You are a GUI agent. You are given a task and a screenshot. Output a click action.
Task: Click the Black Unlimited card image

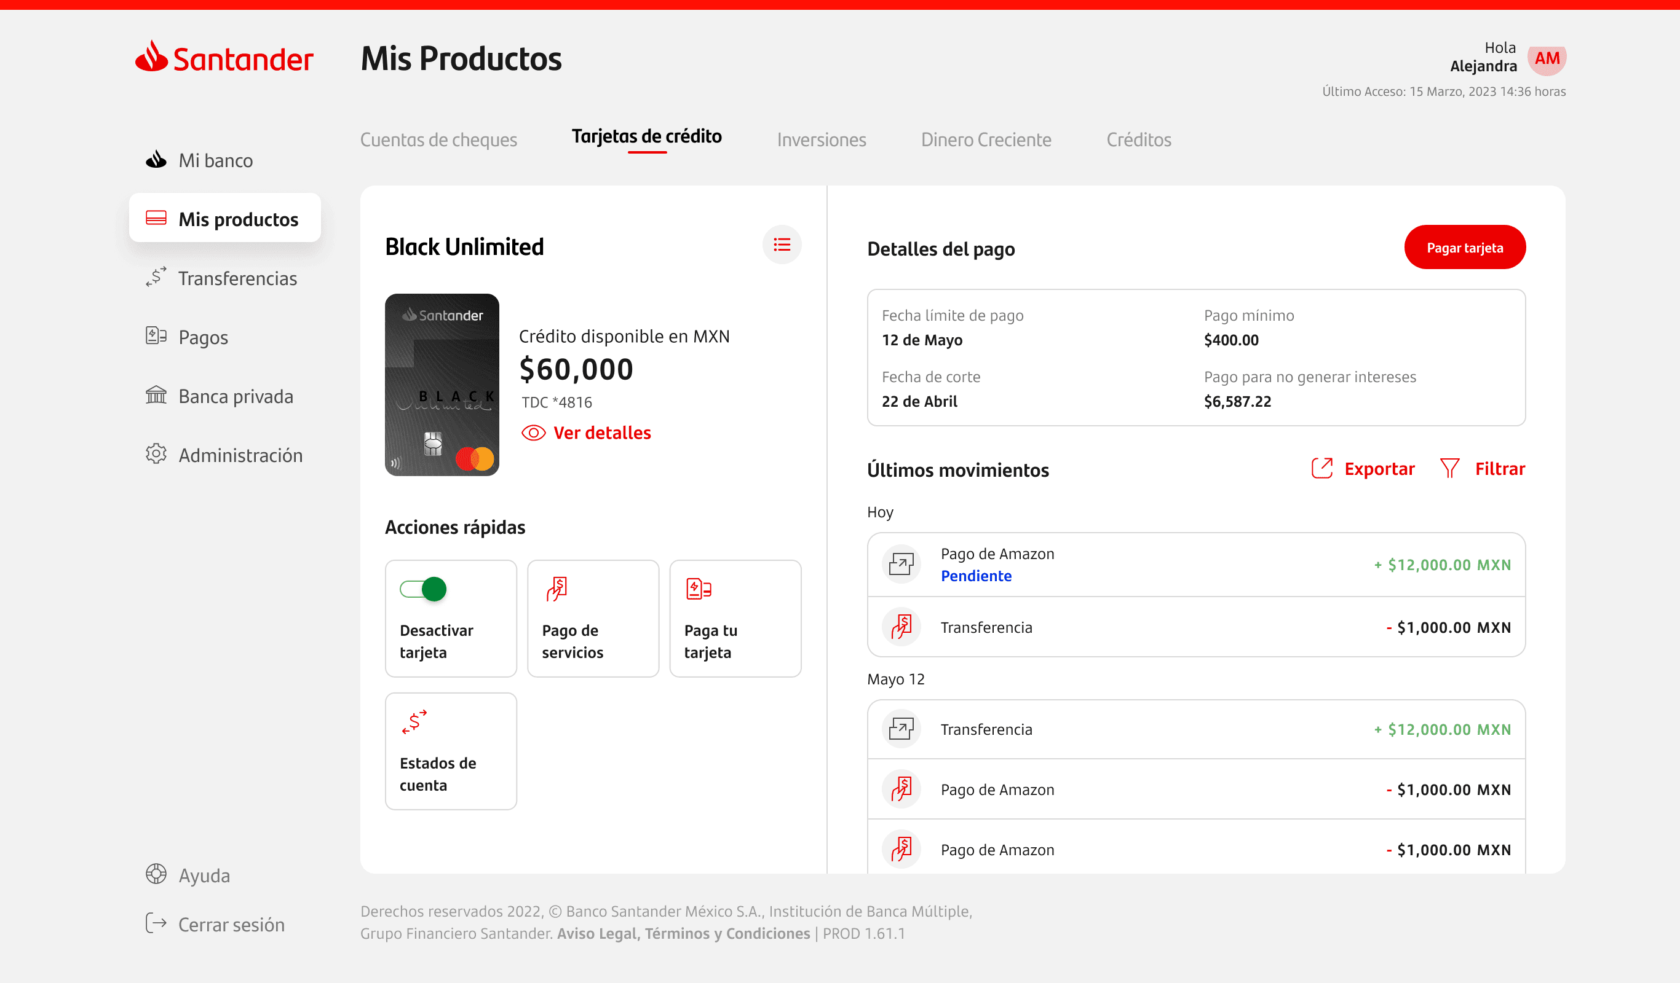442,384
